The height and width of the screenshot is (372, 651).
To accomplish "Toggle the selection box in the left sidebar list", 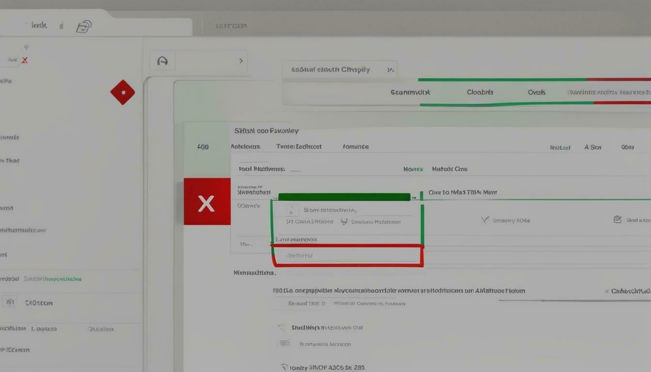I will (x=9, y=302).
